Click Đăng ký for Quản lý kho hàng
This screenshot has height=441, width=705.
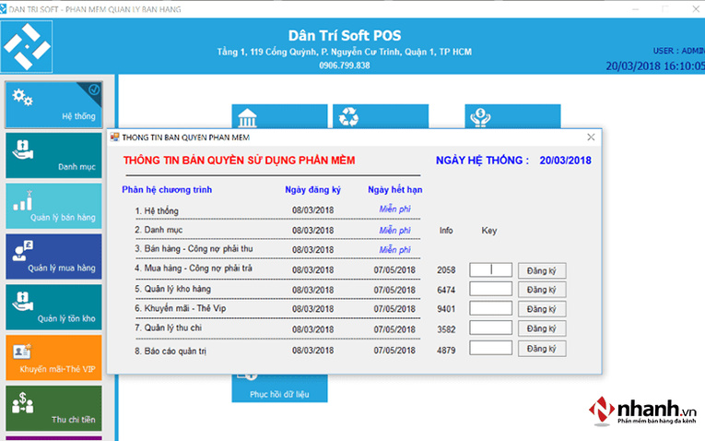[x=542, y=290]
